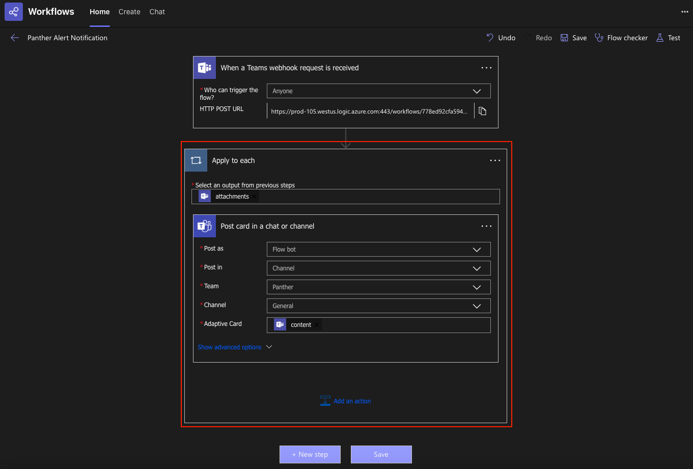This screenshot has height=469, width=693.
Task: Go back using the left arrow
Action: (15, 38)
